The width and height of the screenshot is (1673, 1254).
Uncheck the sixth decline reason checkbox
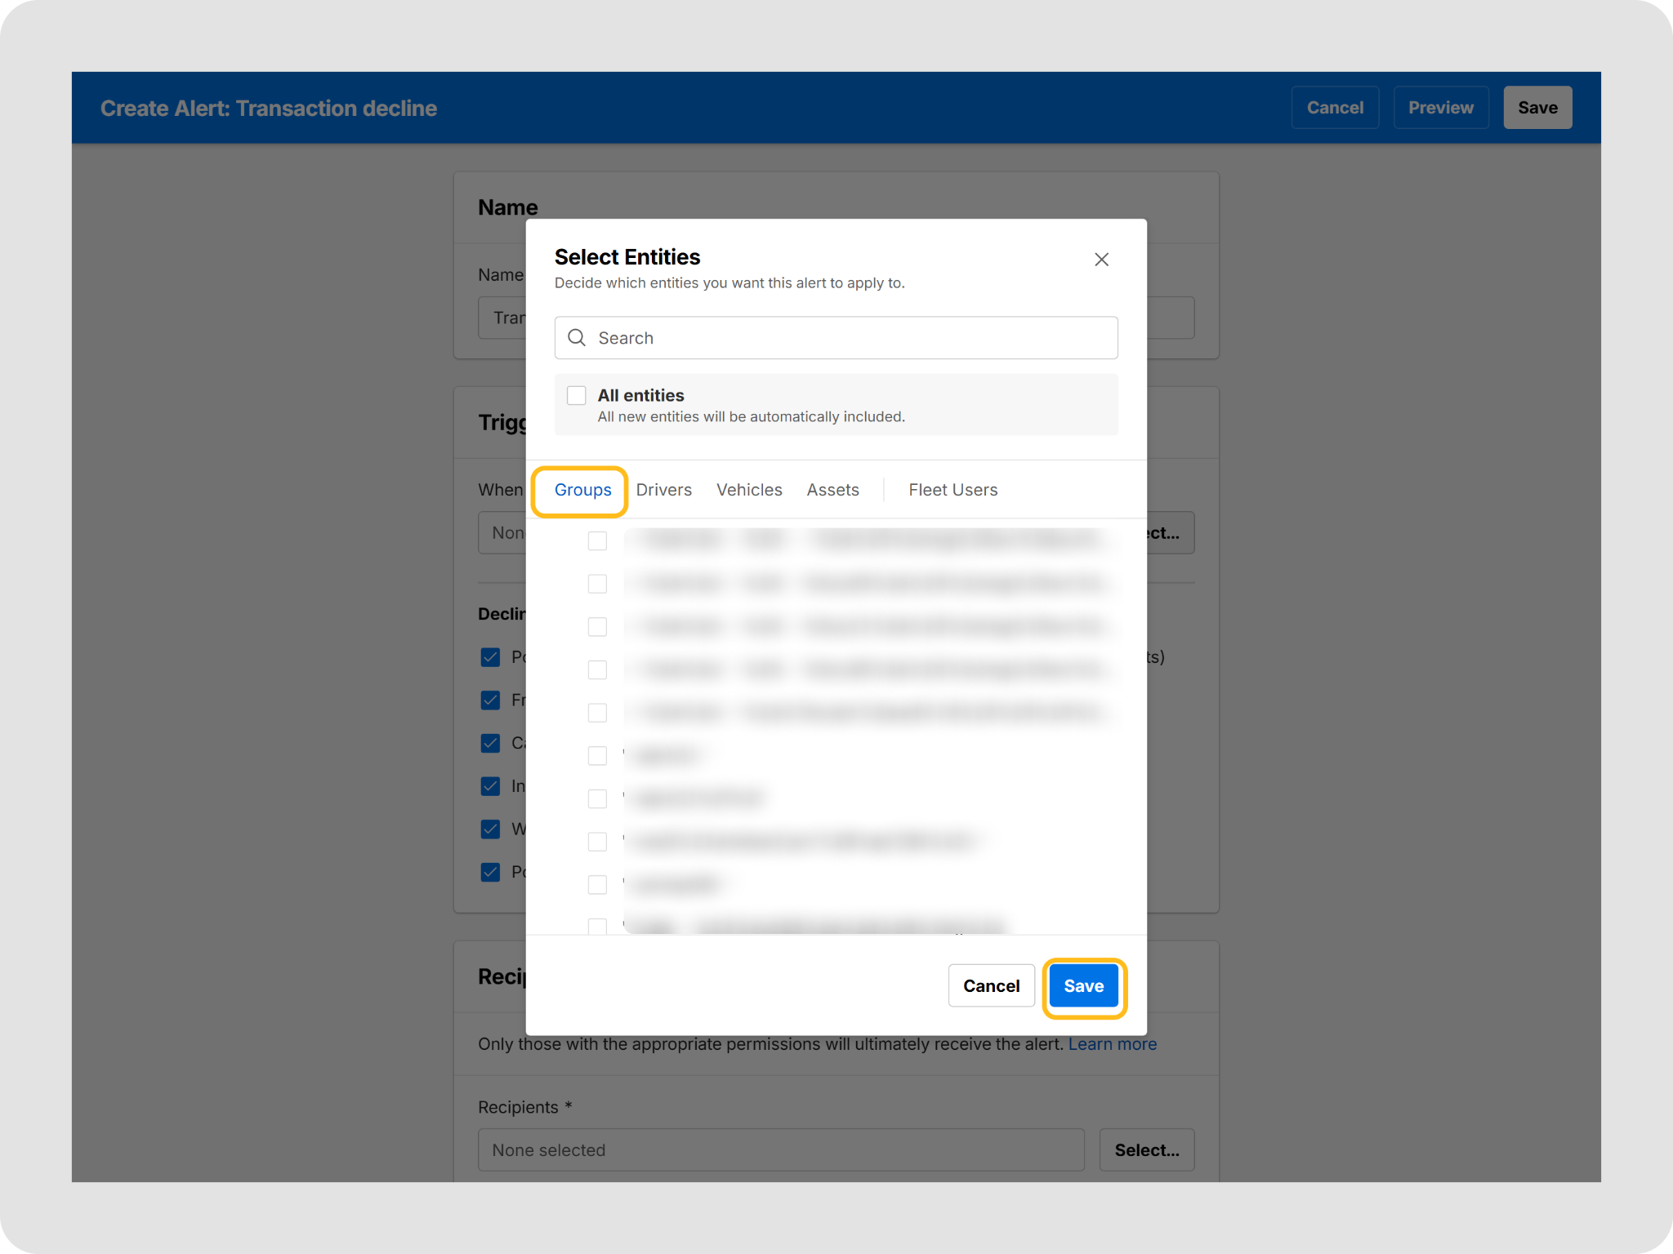(x=490, y=872)
